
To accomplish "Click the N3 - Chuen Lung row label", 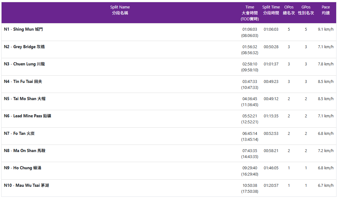I will tap(24, 64).
